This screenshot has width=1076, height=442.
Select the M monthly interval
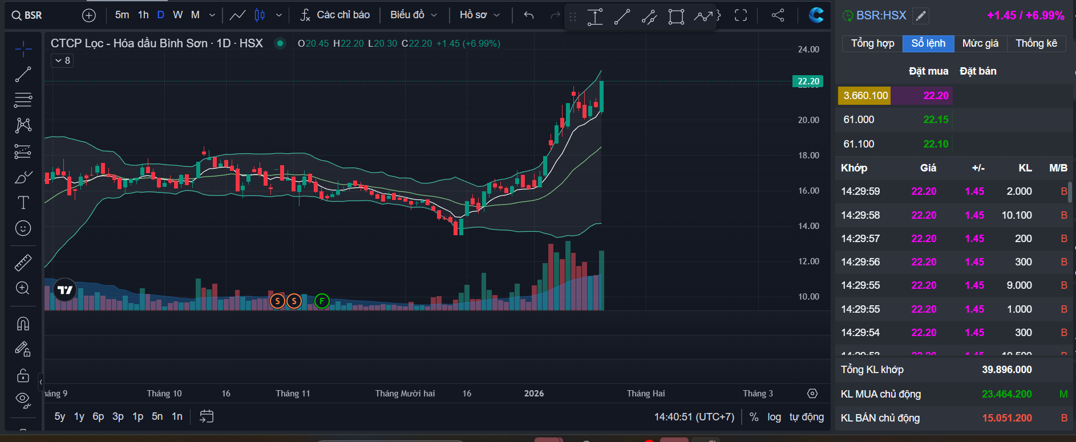195,15
